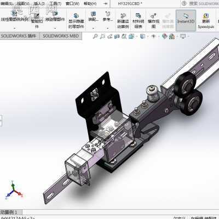Open the Reference Geometry tool

(108, 16)
